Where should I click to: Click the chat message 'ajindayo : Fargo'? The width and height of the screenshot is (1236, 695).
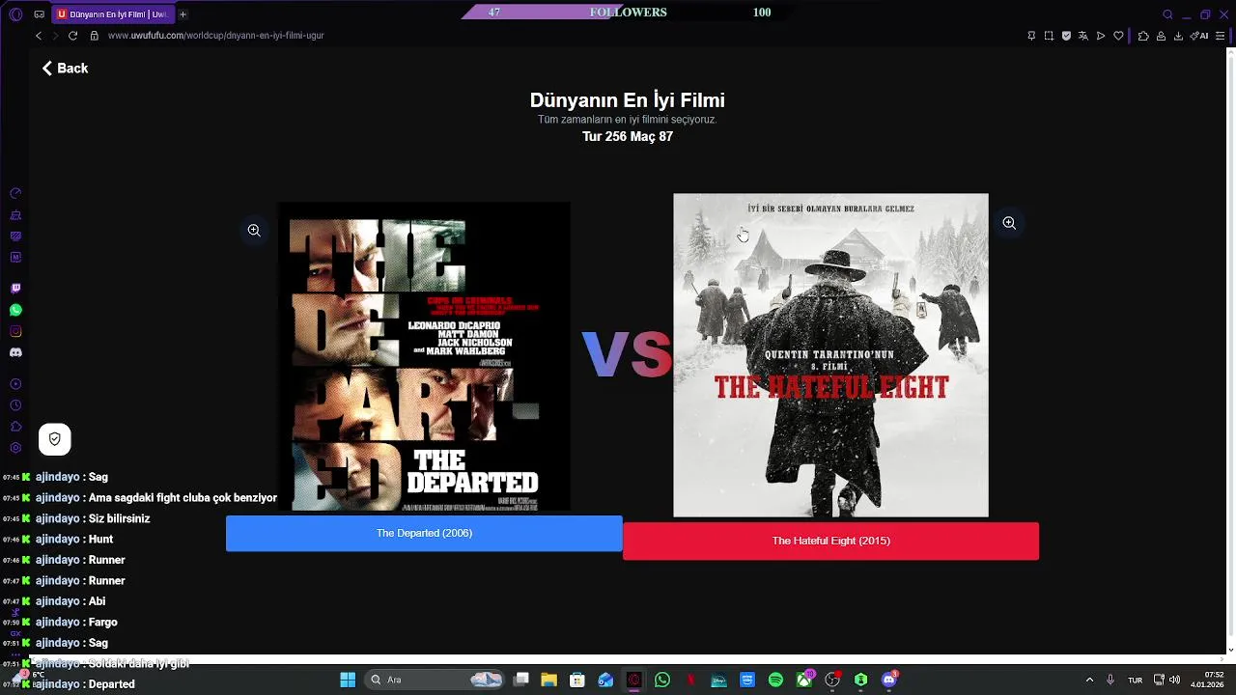click(76, 623)
